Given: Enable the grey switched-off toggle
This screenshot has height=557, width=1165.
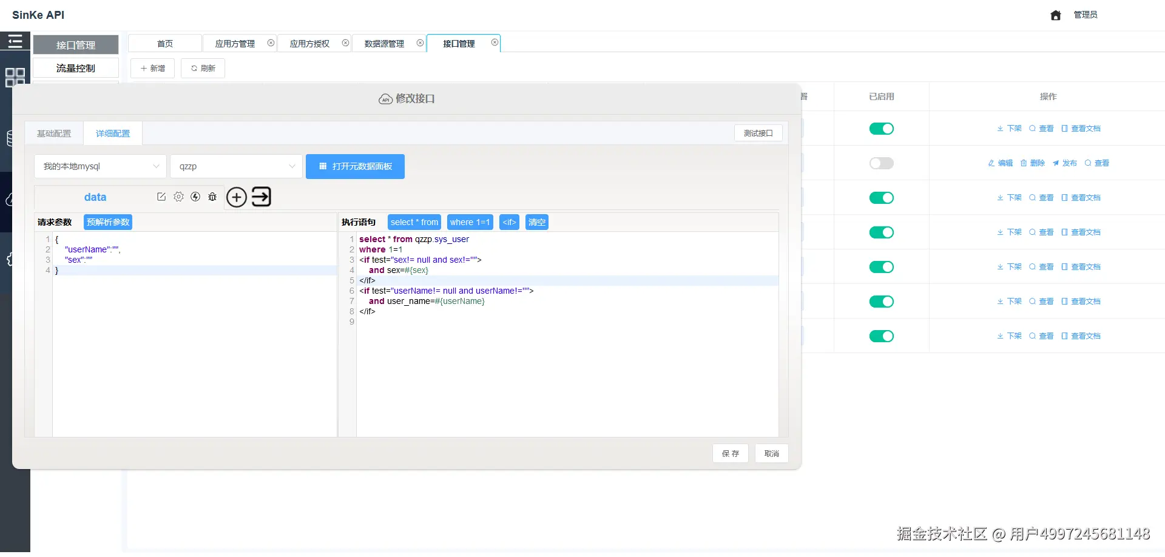Looking at the screenshot, I should pos(882,163).
